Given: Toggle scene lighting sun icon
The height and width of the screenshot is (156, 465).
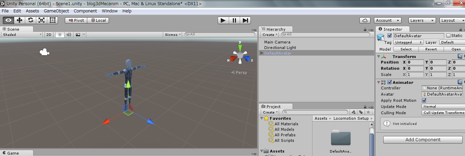Looking at the screenshot, I should tap(60, 35).
